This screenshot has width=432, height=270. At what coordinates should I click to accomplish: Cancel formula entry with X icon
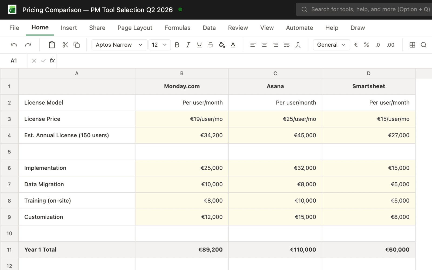coord(34,61)
